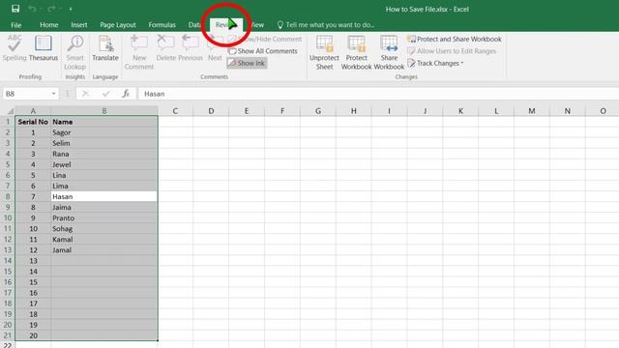619x348 pixels.
Task: Switch to the View tab
Action: tap(257, 25)
